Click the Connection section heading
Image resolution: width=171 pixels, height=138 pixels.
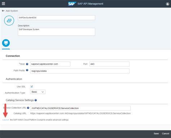13,56
